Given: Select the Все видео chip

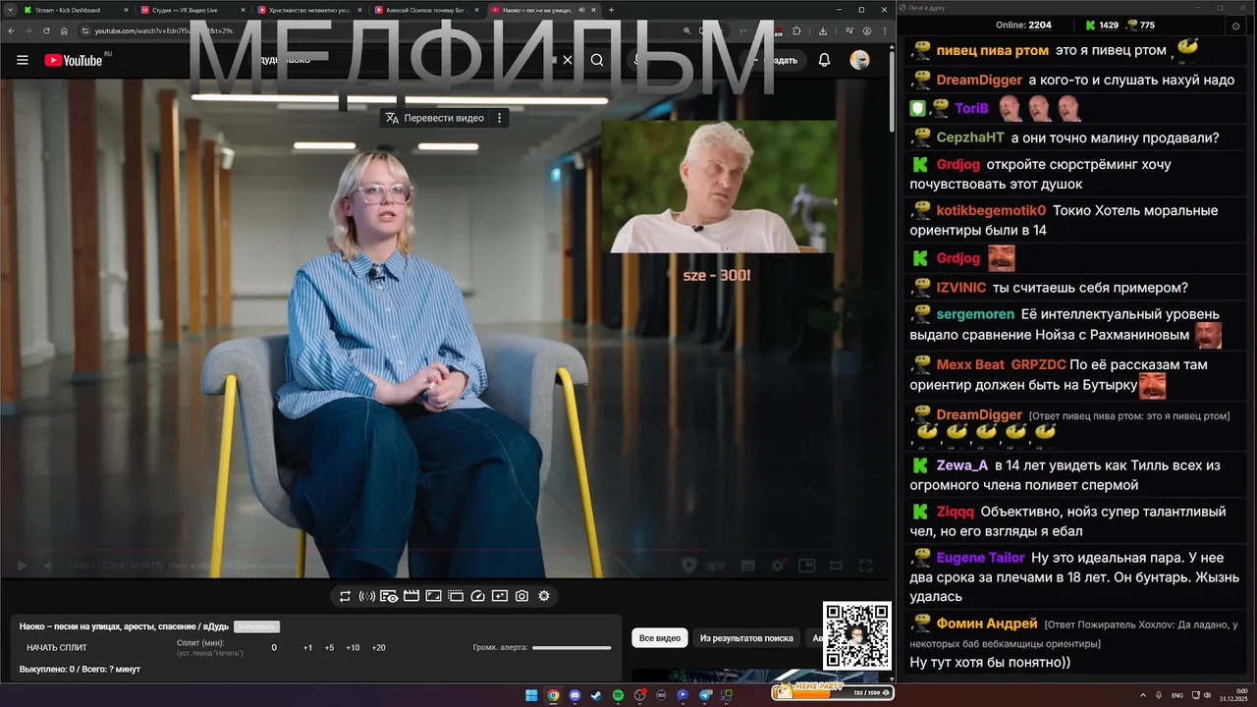Looking at the screenshot, I should [660, 638].
